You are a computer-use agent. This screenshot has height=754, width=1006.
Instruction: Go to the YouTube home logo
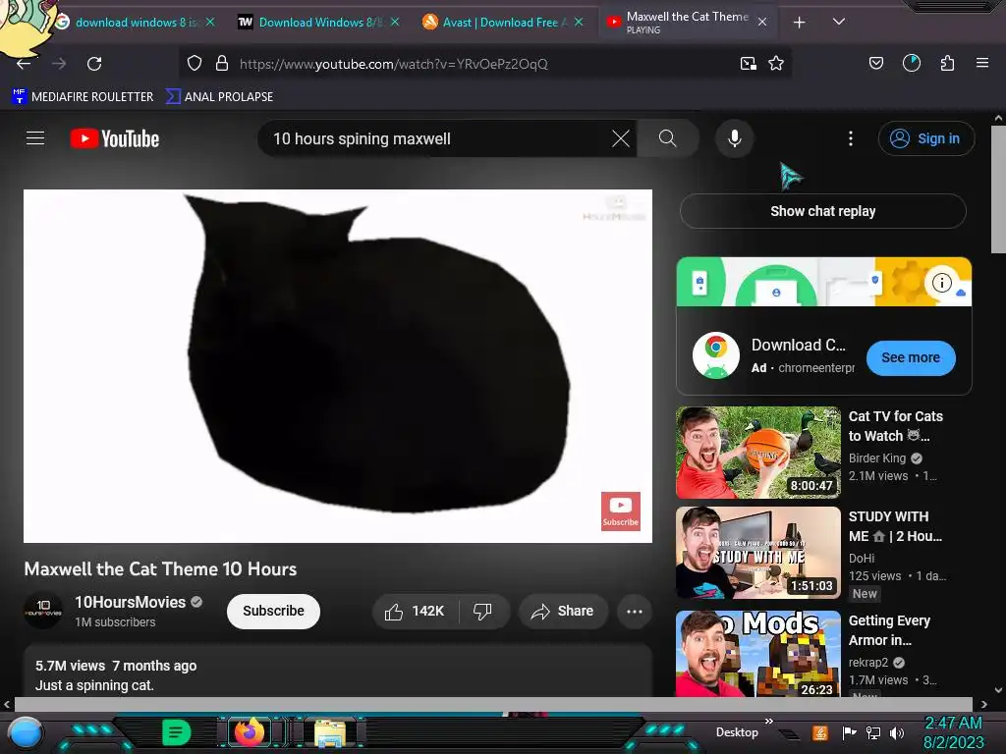(x=115, y=138)
